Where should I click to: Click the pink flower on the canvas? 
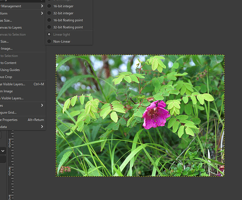coord(155,115)
